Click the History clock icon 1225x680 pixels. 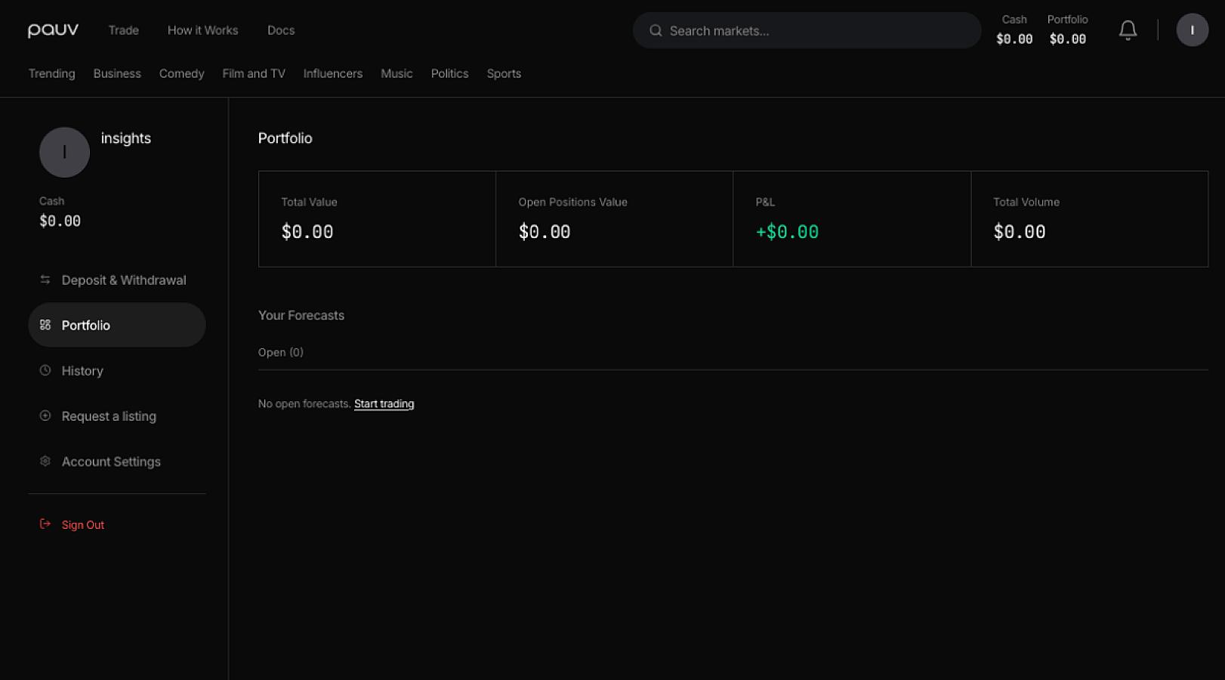[x=45, y=370]
